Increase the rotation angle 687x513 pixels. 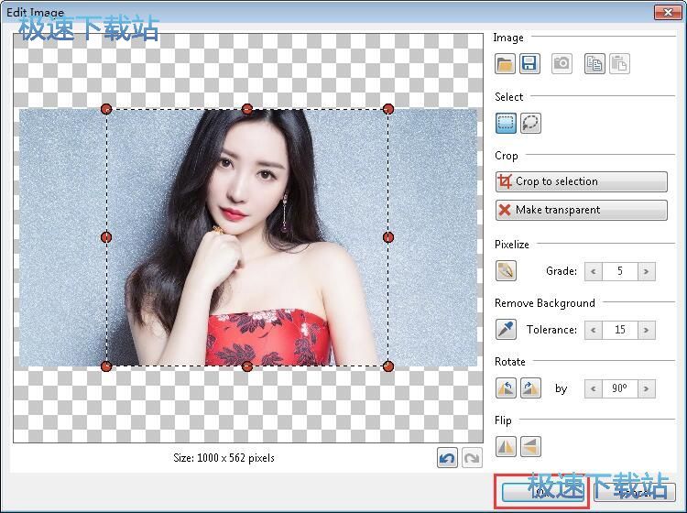(x=647, y=388)
